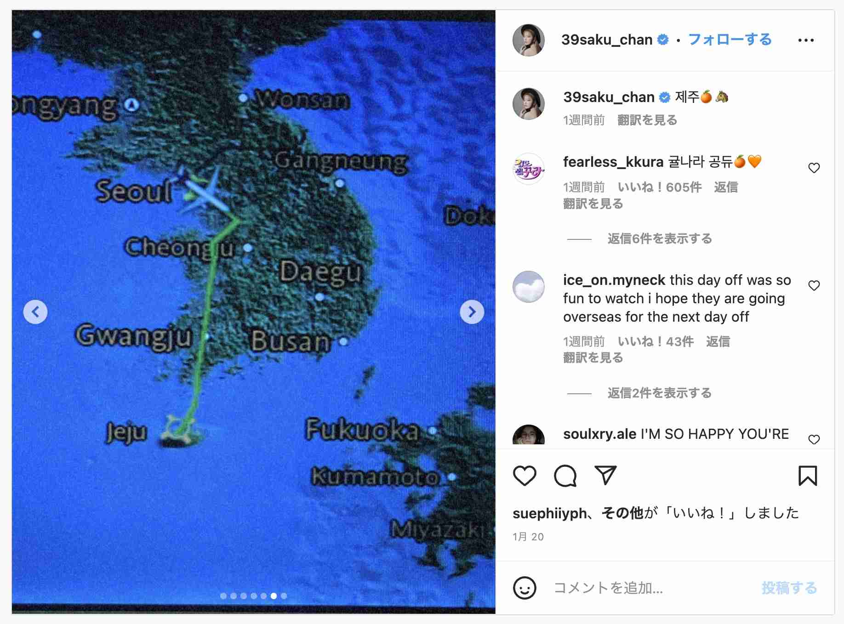Open 39saku_chan's profile from the header
844x624 pixels.
tap(607, 40)
